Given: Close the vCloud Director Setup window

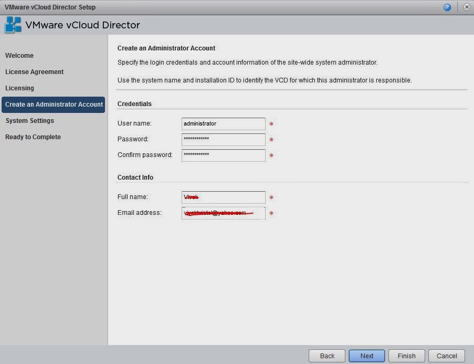Looking at the screenshot, I should click(467, 7).
